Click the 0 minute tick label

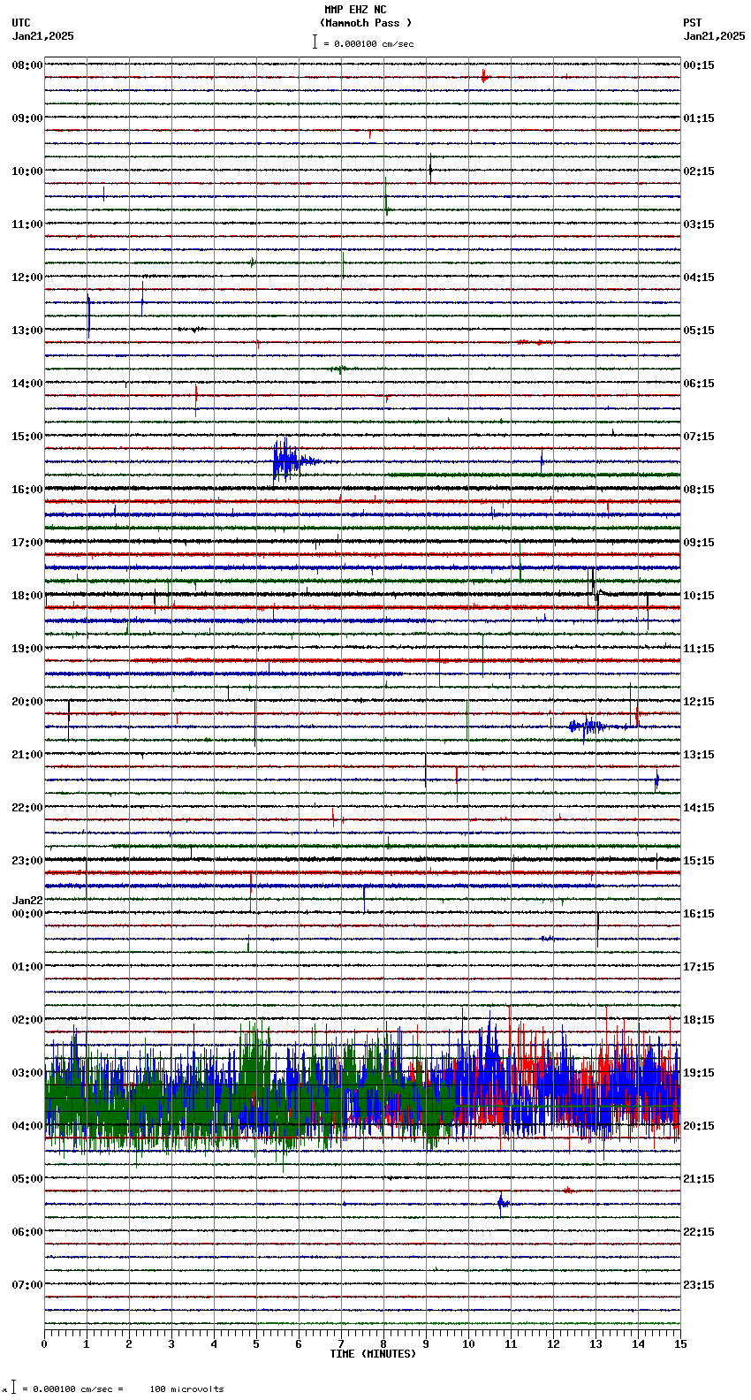click(x=44, y=1344)
